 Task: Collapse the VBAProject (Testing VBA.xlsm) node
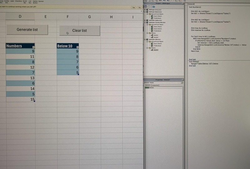click(145, 23)
